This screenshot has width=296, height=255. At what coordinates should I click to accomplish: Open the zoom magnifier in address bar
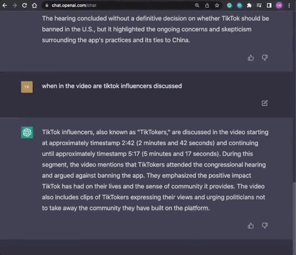coord(197,5)
